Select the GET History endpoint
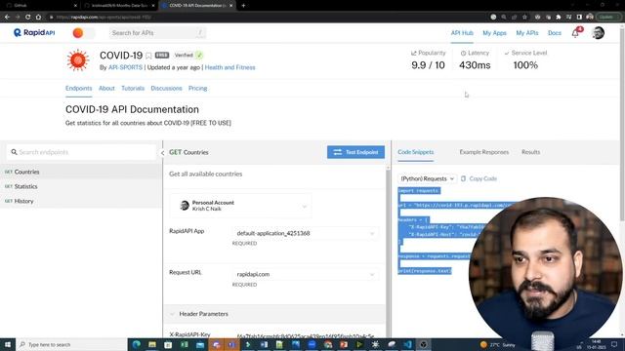Viewport: 625px width, 351px height. 81,201
